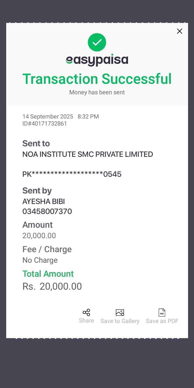Viewport: 194px width, 388px height.
Task: Click the transaction ID number
Action: [x=45, y=124]
